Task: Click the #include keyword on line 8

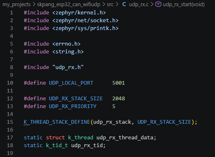Action: coord(37,67)
